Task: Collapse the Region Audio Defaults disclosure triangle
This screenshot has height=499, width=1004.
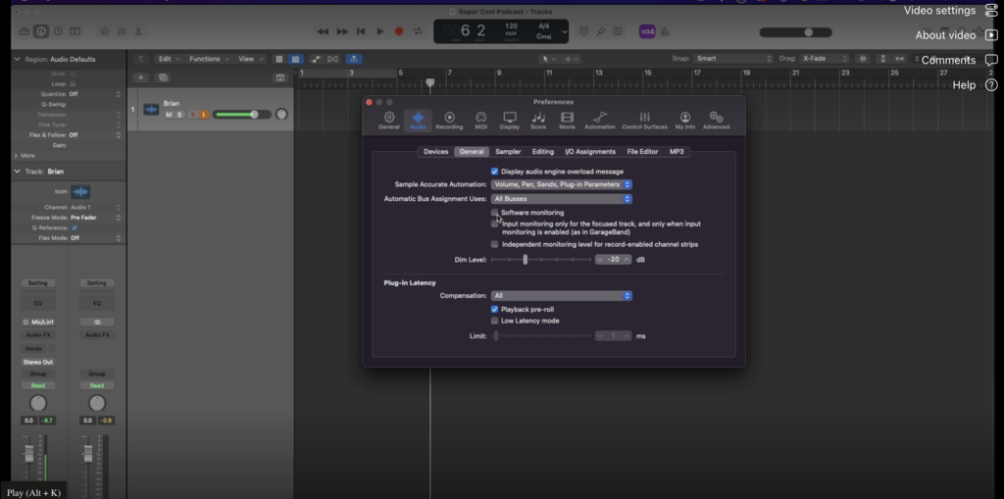Action: [x=18, y=59]
